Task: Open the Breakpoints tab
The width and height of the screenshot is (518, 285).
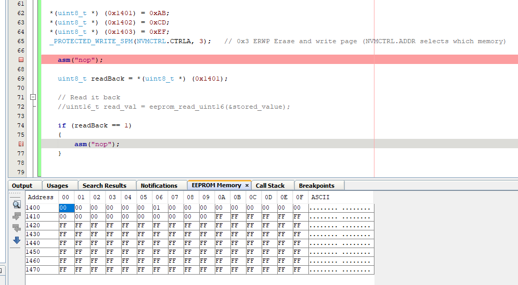Action: [x=316, y=186]
